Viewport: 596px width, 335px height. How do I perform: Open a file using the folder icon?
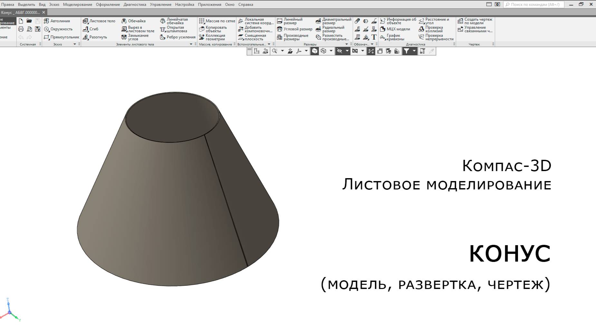pyautogui.click(x=29, y=21)
